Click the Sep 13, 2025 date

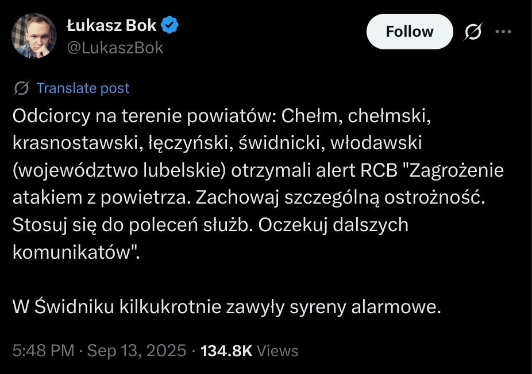coord(136,350)
